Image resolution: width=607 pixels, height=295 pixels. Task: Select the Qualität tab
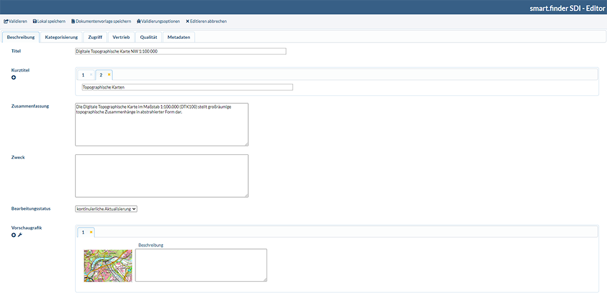point(149,37)
